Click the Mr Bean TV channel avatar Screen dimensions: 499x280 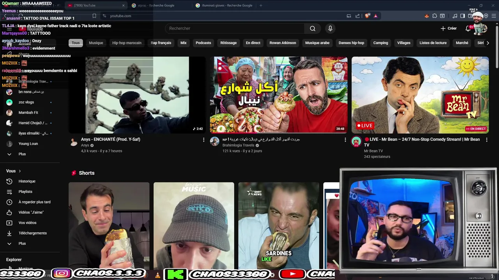tap(356, 142)
